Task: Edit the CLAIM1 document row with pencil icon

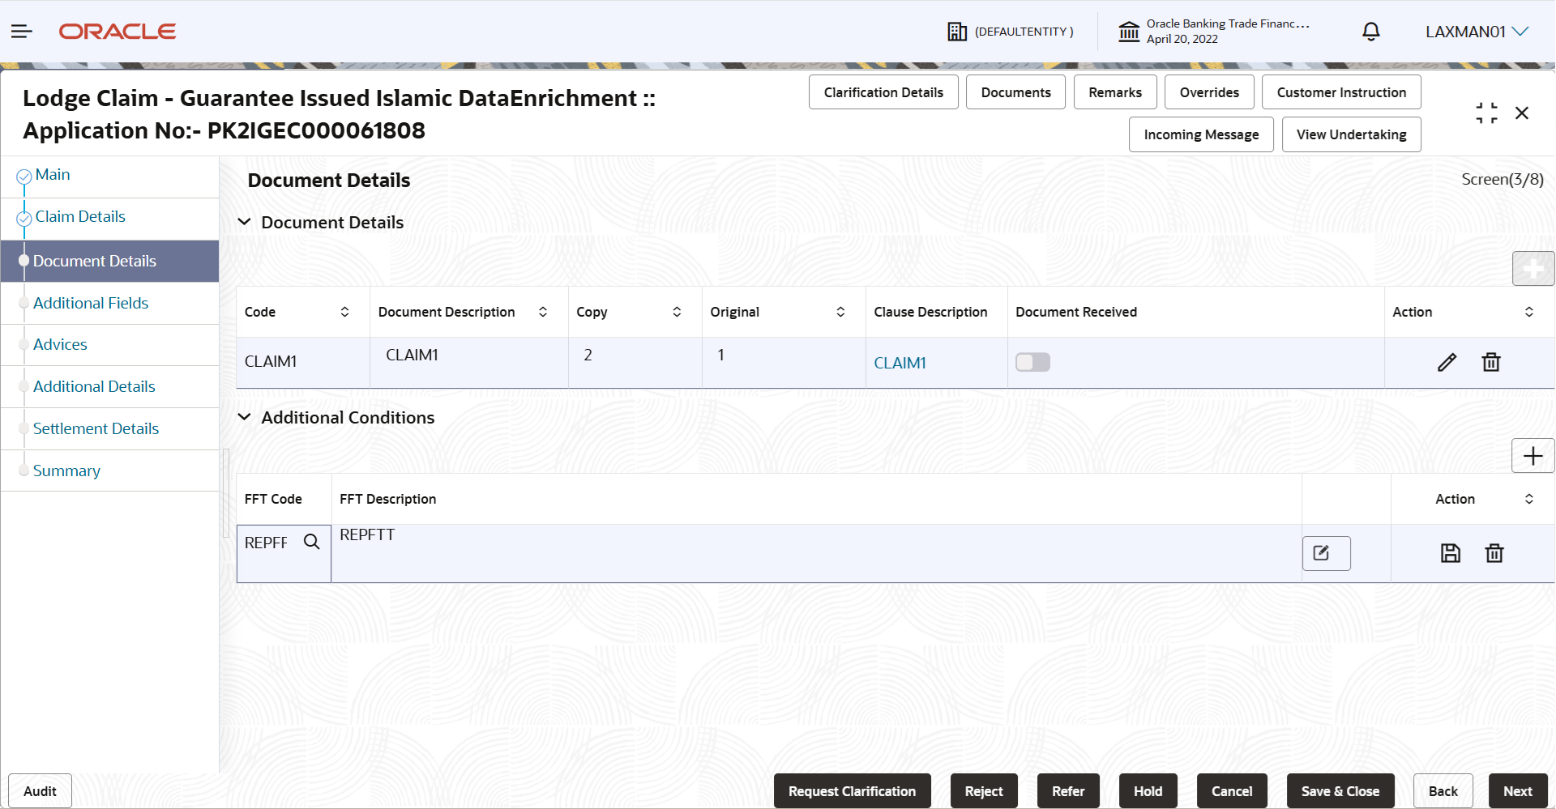Action: click(x=1447, y=362)
